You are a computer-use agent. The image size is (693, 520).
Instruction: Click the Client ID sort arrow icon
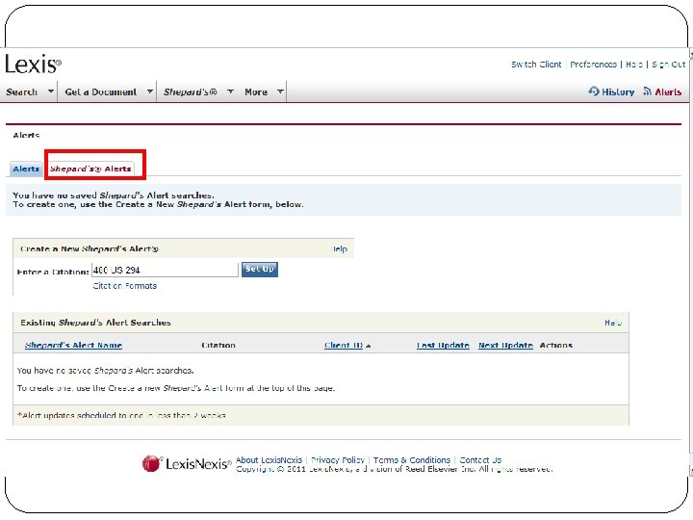pos(368,347)
